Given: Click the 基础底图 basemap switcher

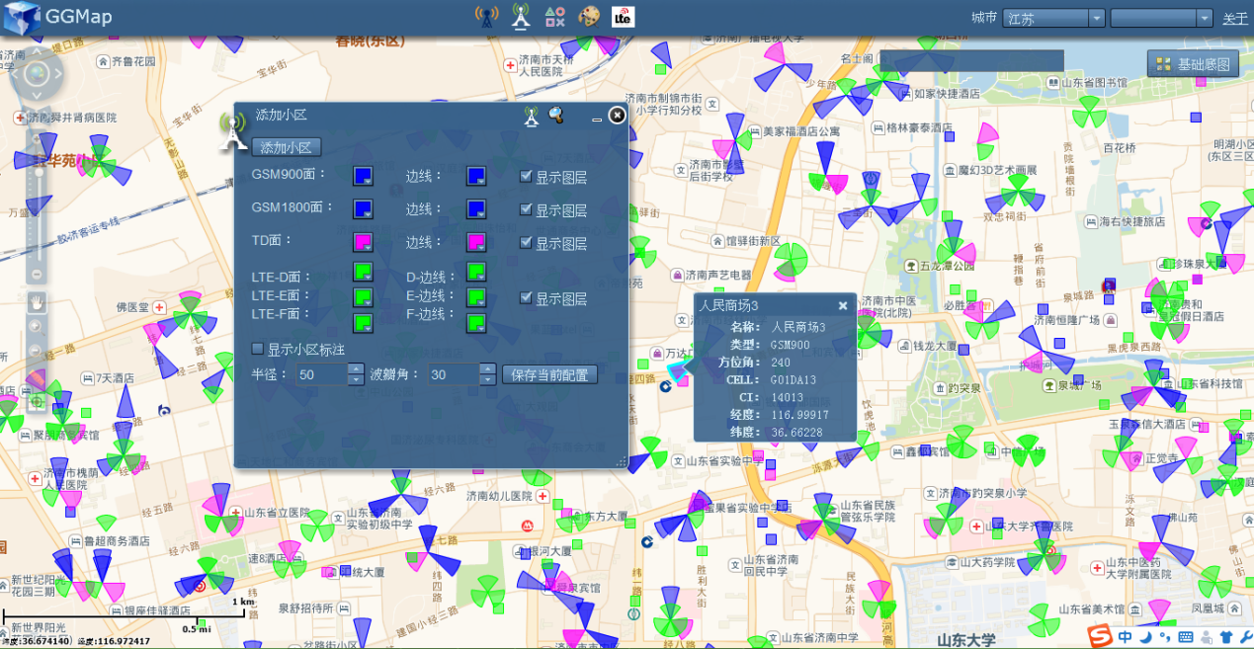Looking at the screenshot, I should [1193, 64].
